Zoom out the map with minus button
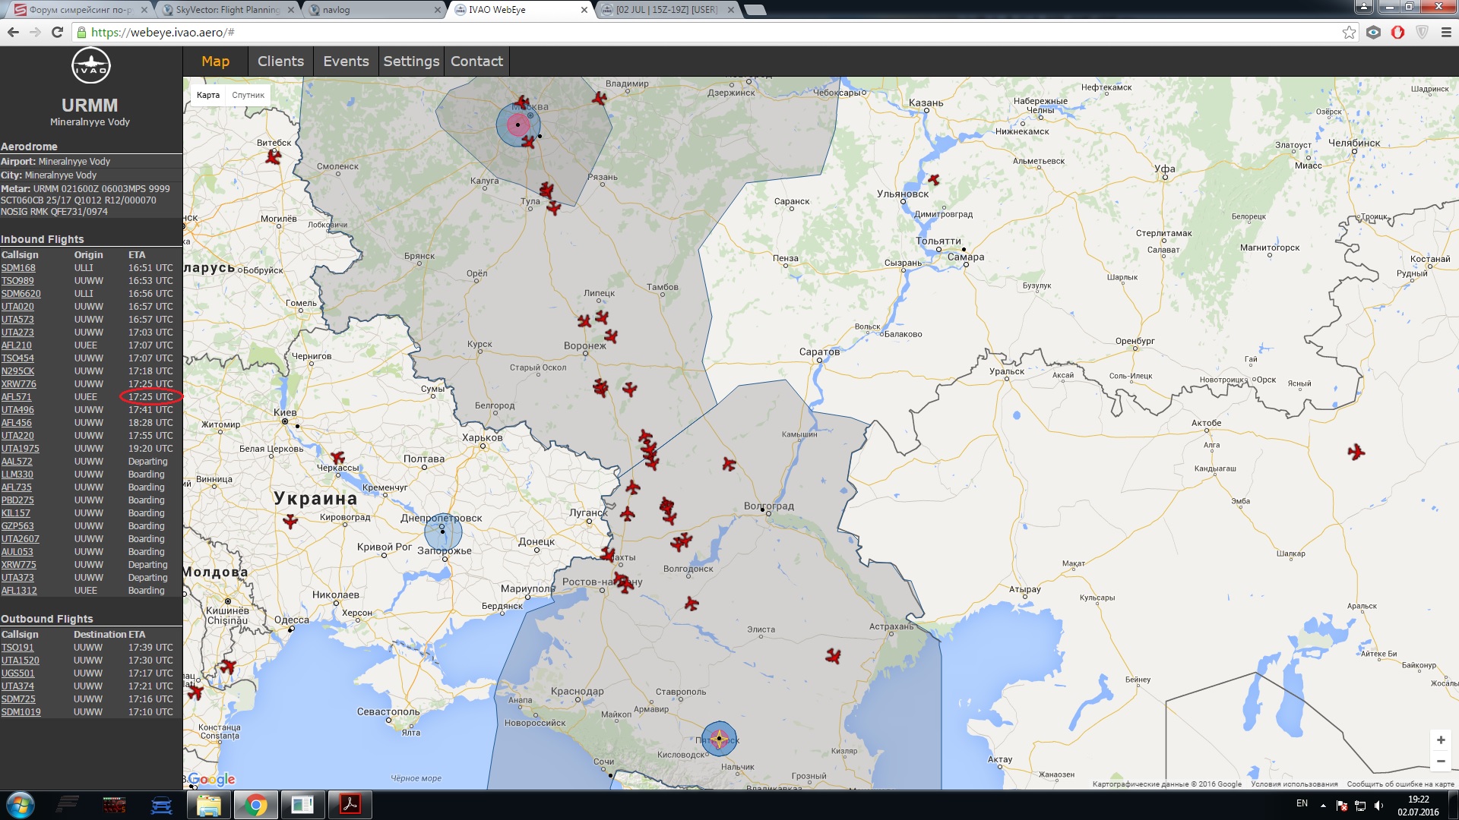Image resolution: width=1459 pixels, height=820 pixels. [1440, 761]
